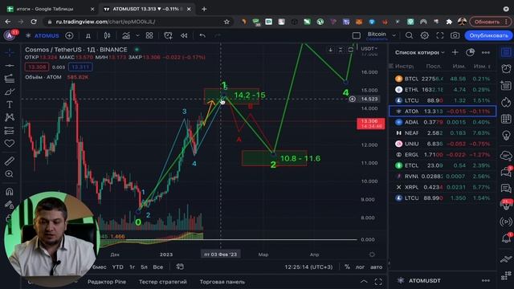Select the ETH row in watchlist

click(443, 89)
